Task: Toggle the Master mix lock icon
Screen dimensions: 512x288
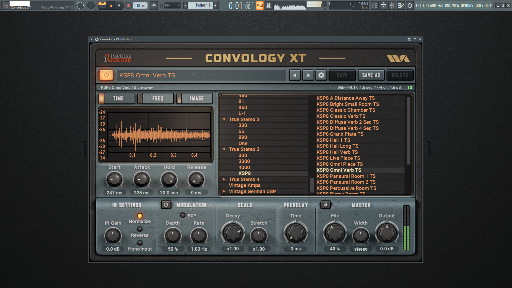Action: click(326, 205)
